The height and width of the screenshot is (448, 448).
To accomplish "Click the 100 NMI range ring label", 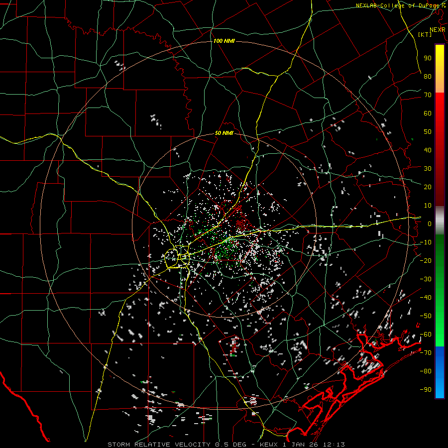I will point(224,41).
